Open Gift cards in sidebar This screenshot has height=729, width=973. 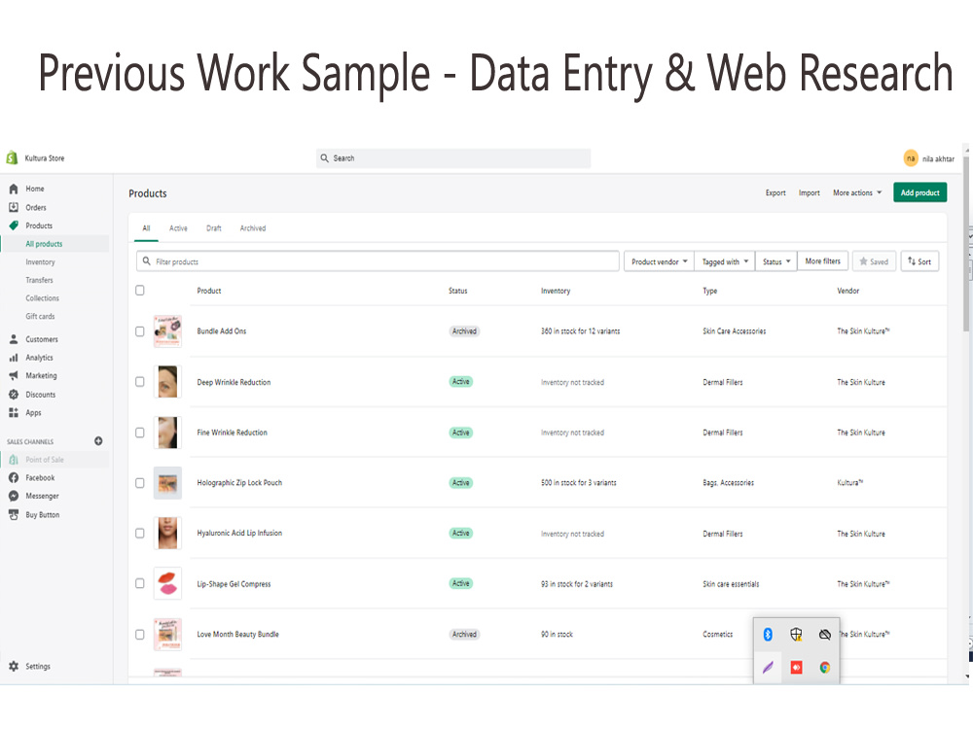coord(40,316)
